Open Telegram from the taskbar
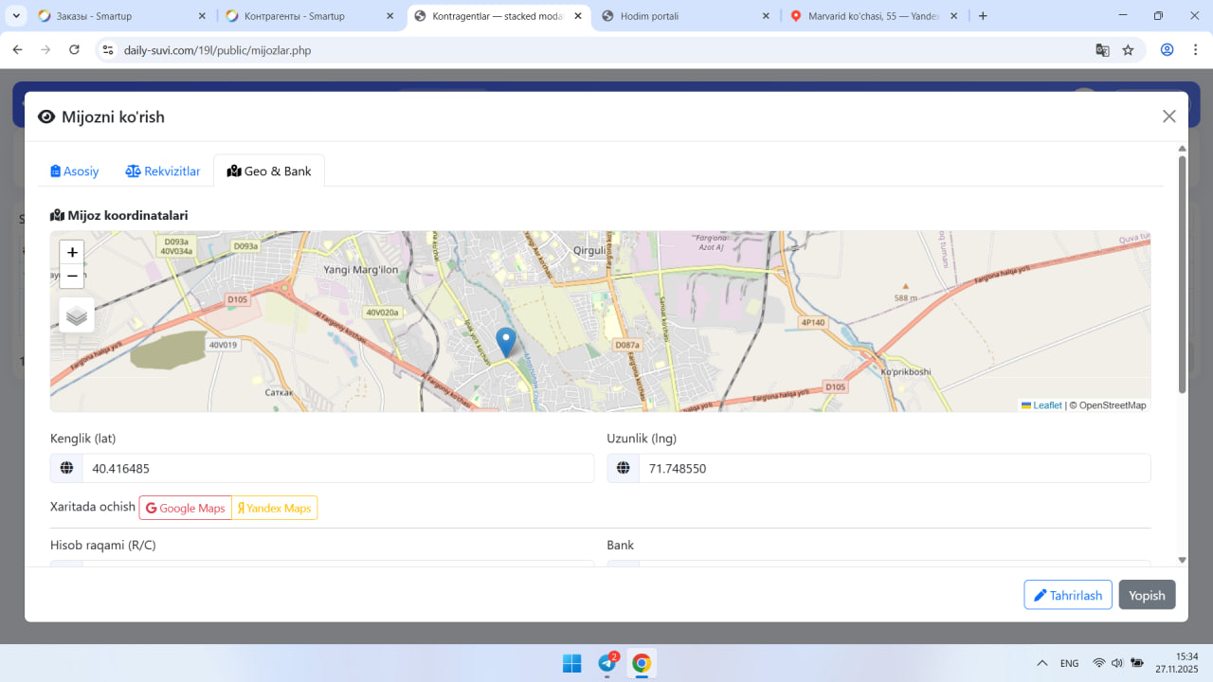This screenshot has width=1213, height=682. [x=606, y=663]
